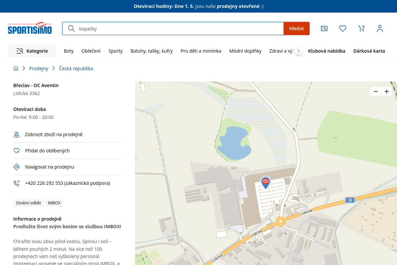Click the search field containing kopačky
The image size is (397, 265).
click(179, 28)
